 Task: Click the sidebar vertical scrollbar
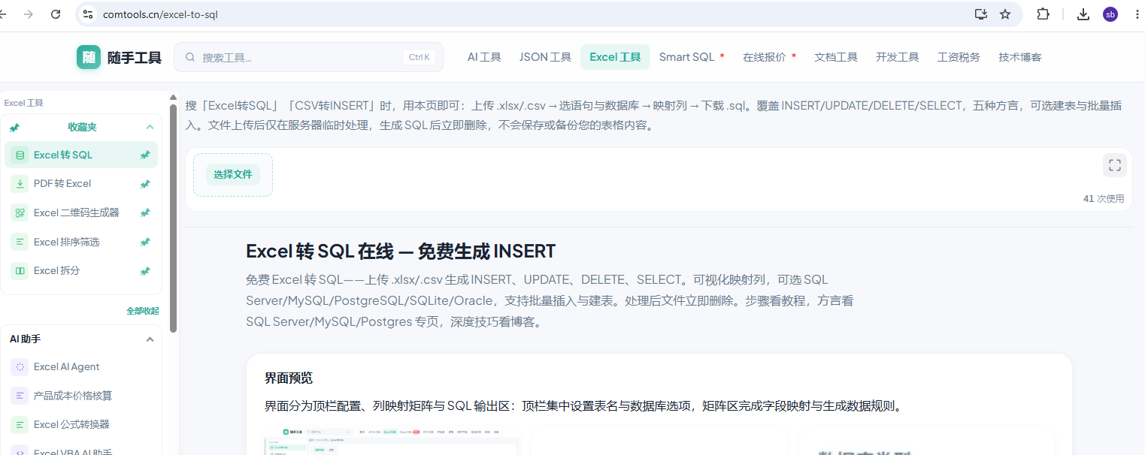(174, 218)
